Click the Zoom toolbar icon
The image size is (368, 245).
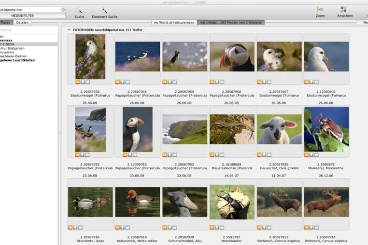(320, 9)
